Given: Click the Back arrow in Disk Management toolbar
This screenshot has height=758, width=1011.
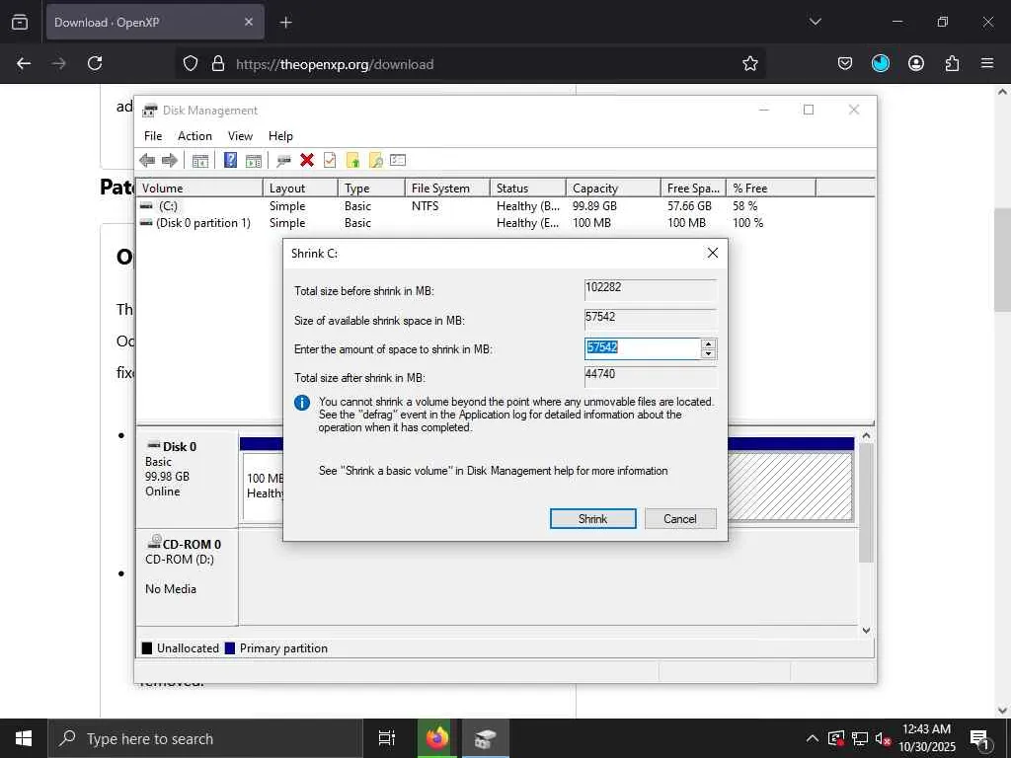Looking at the screenshot, I should click(x=147, y=161).
